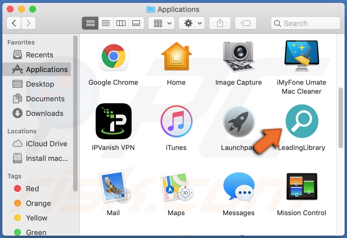The height and width of the screenshot is (238, 347).
Task: Select the Mail stamp icon
Action: pos(114,187)
